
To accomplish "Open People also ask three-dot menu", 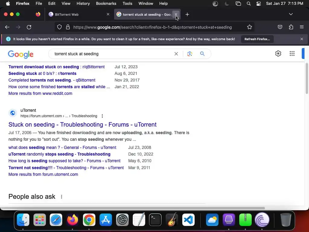I will [62, 197].
